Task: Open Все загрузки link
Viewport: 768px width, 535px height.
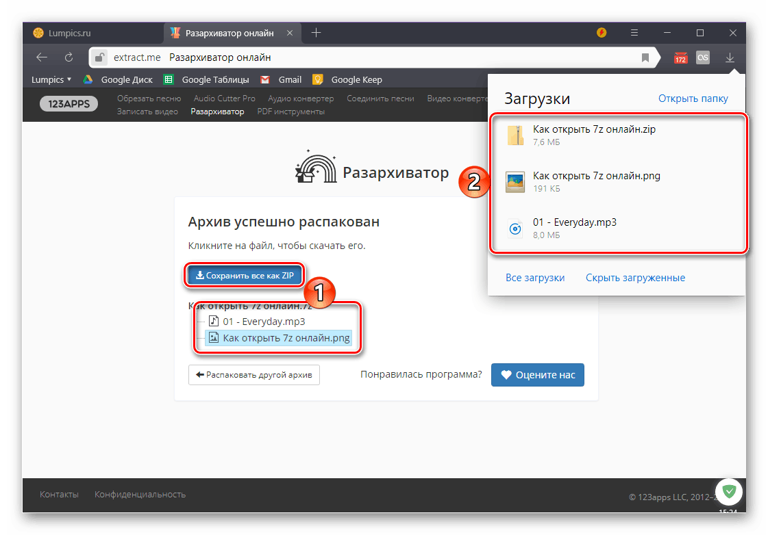Action: coord(535,278)
